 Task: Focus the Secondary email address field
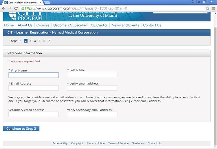coord(34,114)
